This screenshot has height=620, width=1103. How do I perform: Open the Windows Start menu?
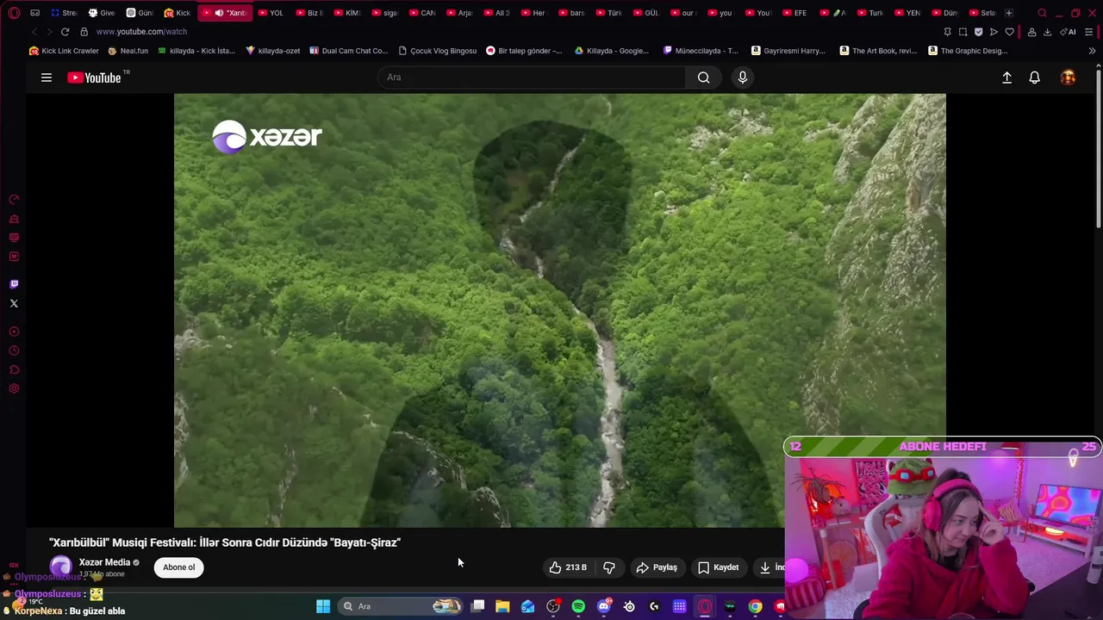tap(323, 606)
